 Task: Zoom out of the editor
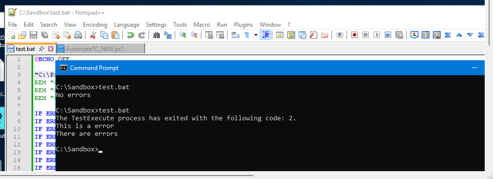(x=194, y=35)
